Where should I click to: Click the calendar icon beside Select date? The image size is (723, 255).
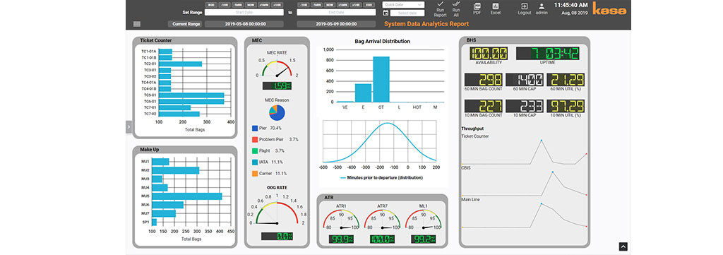pyautogui.click(x=386, y=13)
